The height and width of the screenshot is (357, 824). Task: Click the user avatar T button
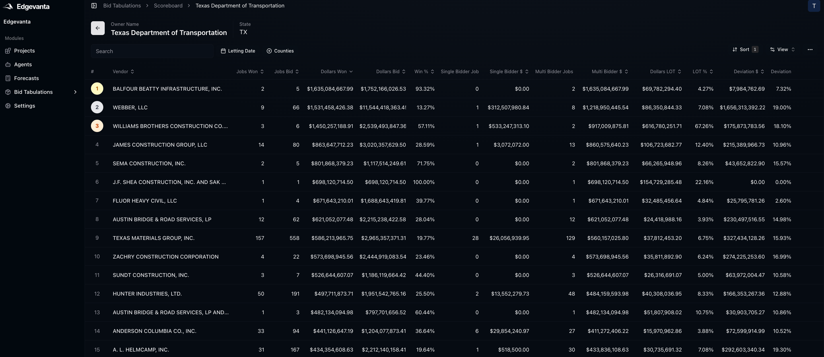pyautogui.click(x=814, y=6)
